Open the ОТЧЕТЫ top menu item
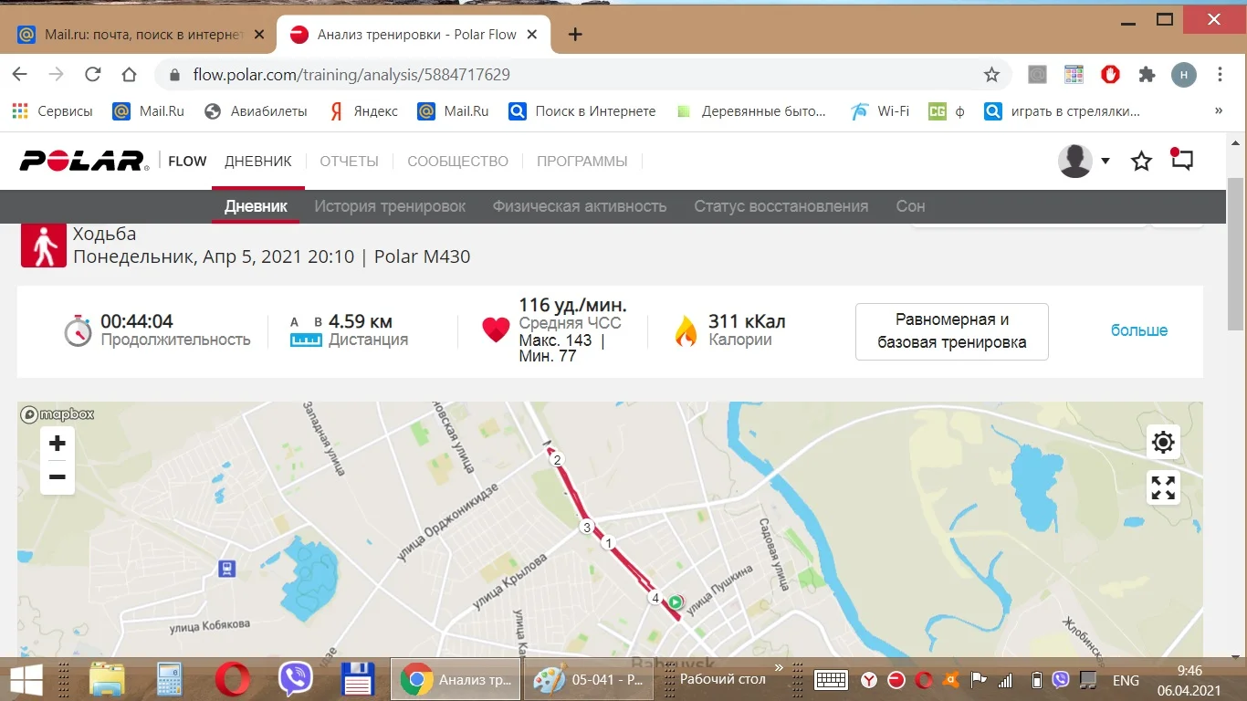This screenshot has width=1247, height=701. 349,162
